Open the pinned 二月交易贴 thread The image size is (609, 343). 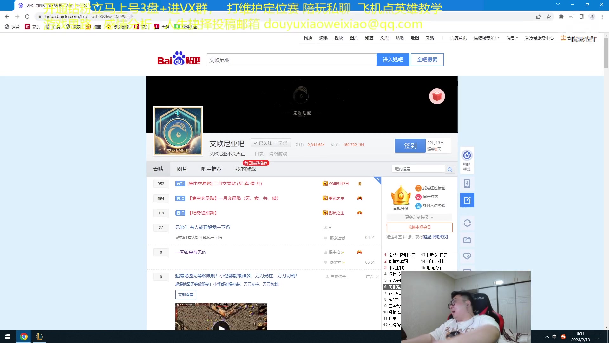(225, 184)
